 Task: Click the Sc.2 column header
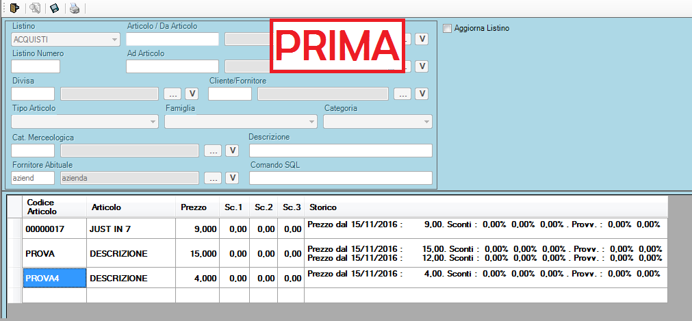coord(264,207)
